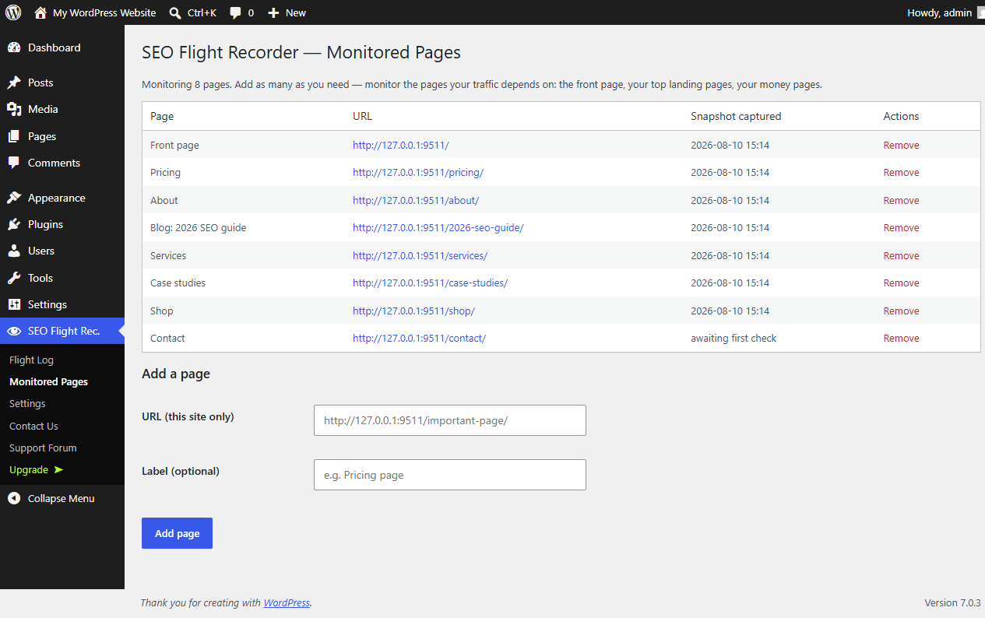Open the services URL link

(420, 255)
